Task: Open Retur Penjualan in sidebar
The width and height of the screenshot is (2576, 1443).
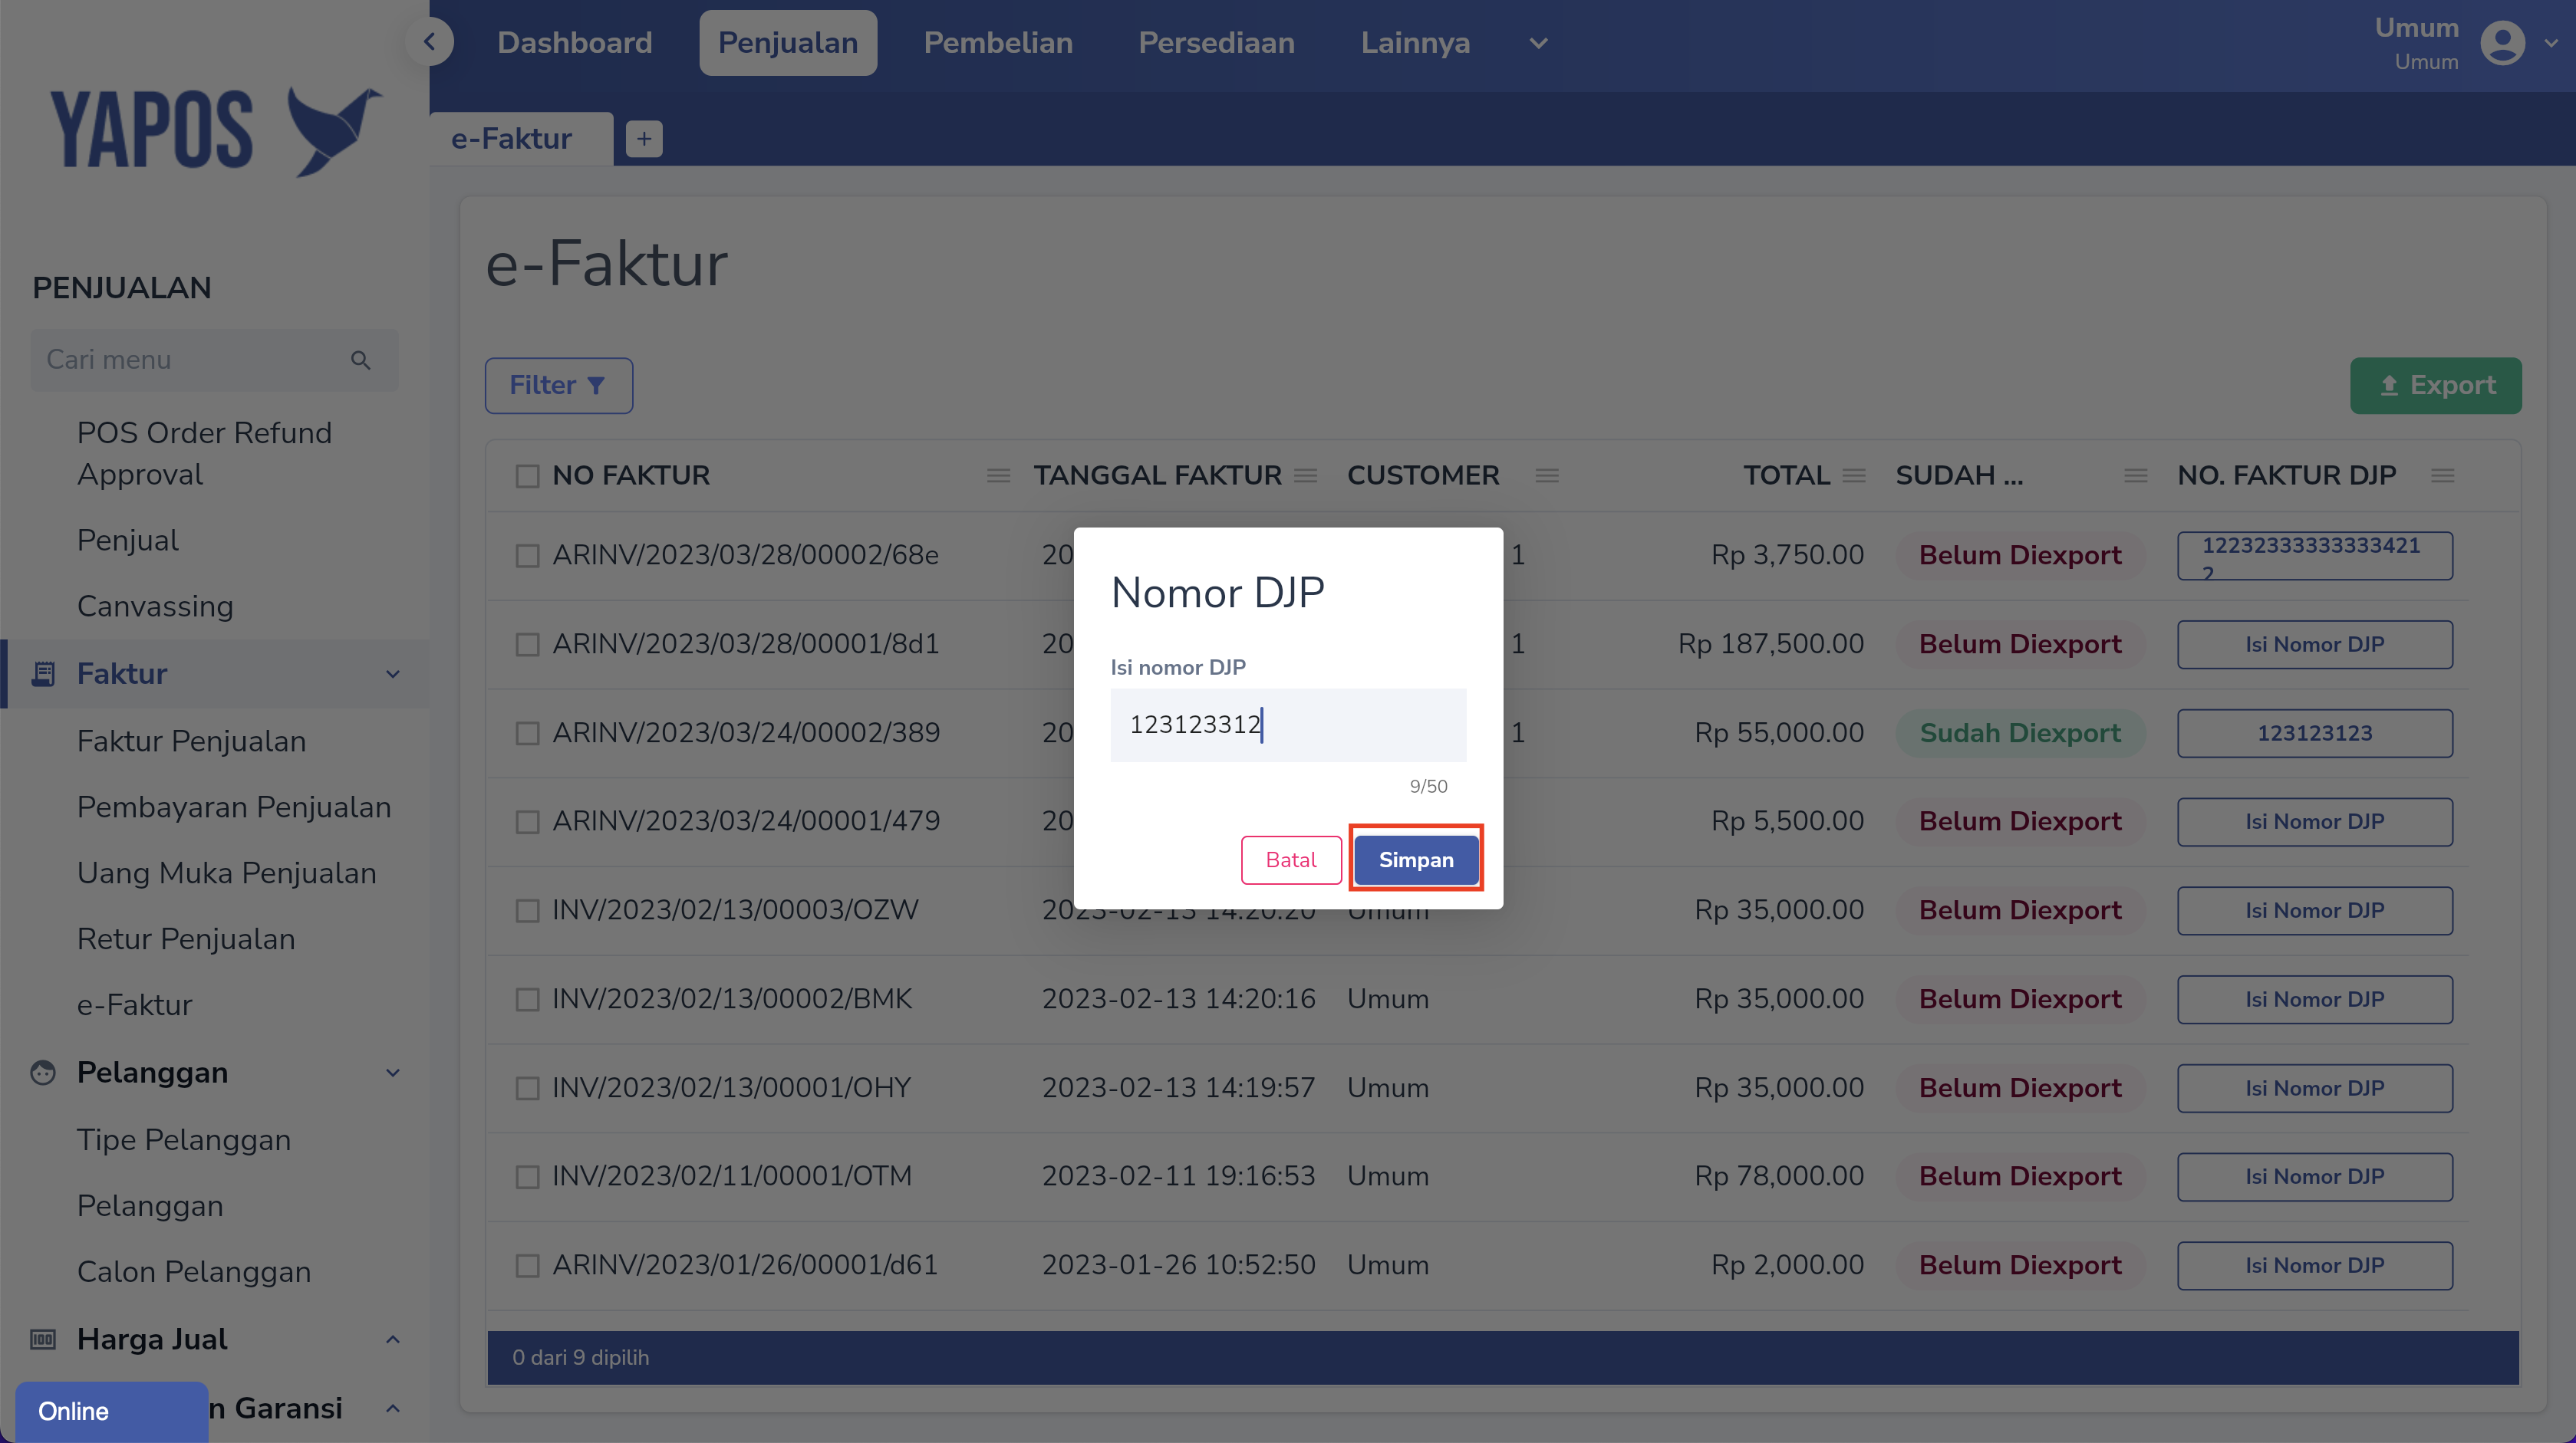Action: [186, 939]
